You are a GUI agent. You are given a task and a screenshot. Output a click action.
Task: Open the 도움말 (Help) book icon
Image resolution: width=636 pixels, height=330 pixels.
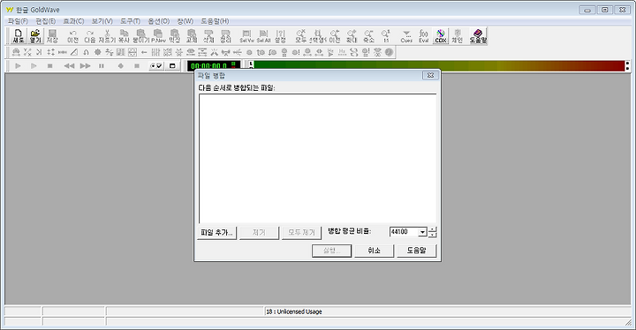click(478, 35)
